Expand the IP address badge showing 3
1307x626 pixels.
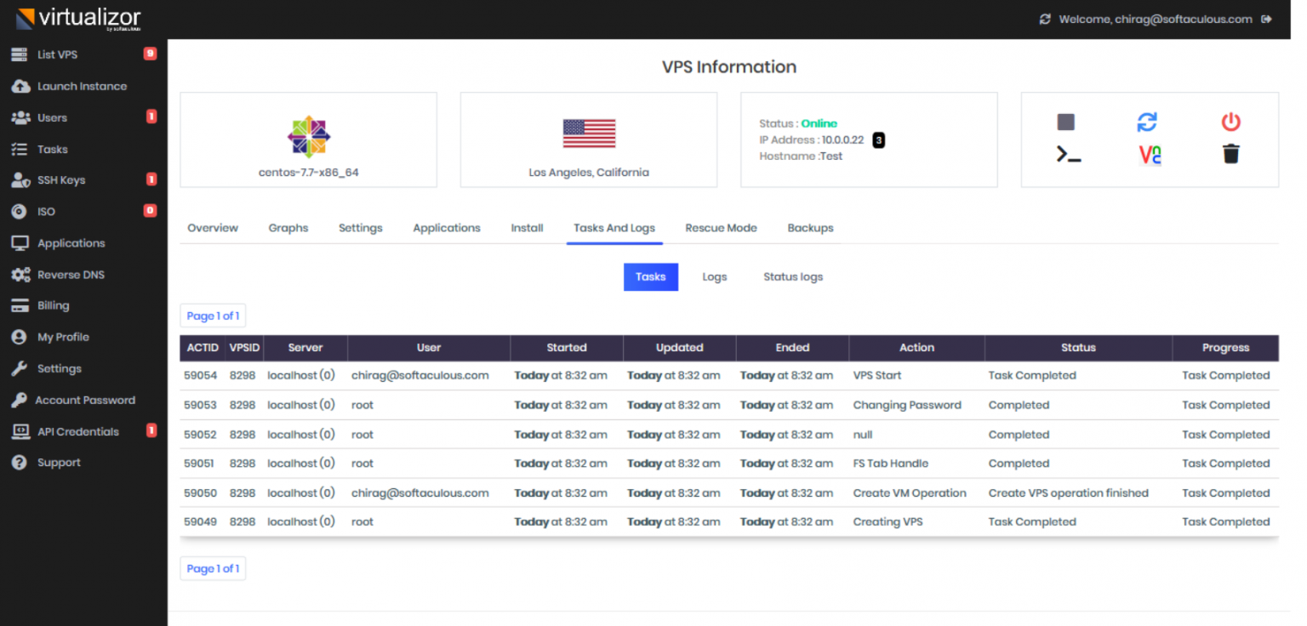[x=879, y=139]
